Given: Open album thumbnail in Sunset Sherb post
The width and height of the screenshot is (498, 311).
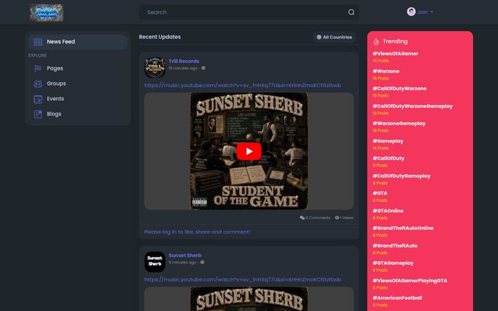Looking at the screenshot, I should tap(249, 299).
